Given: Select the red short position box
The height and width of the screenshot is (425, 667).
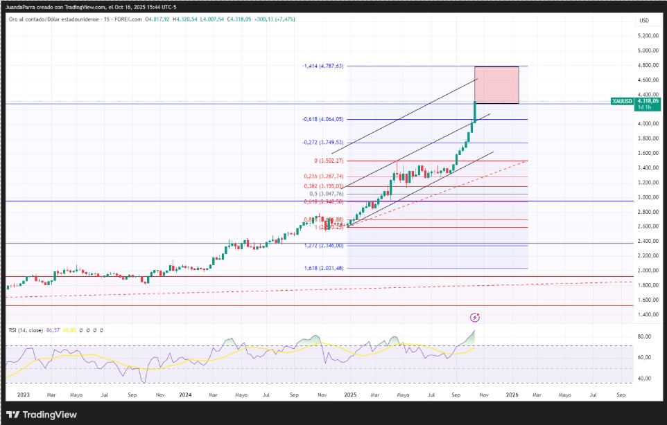Looking at the screenshot, I should point(496,85).
